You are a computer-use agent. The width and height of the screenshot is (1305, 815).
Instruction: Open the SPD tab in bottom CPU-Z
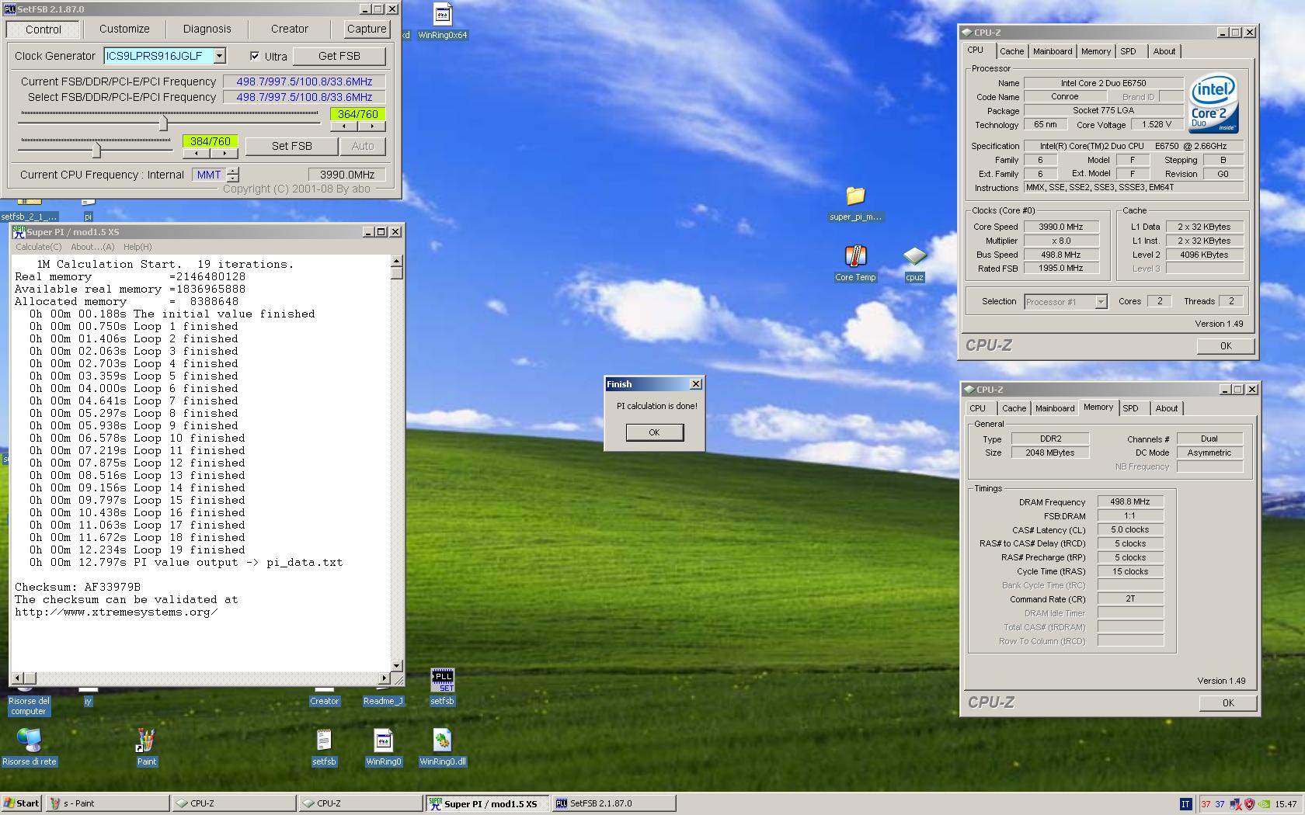(1130, 408)
